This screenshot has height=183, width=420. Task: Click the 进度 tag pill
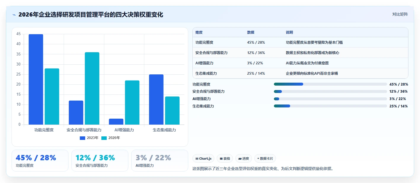tap(244, 159)
